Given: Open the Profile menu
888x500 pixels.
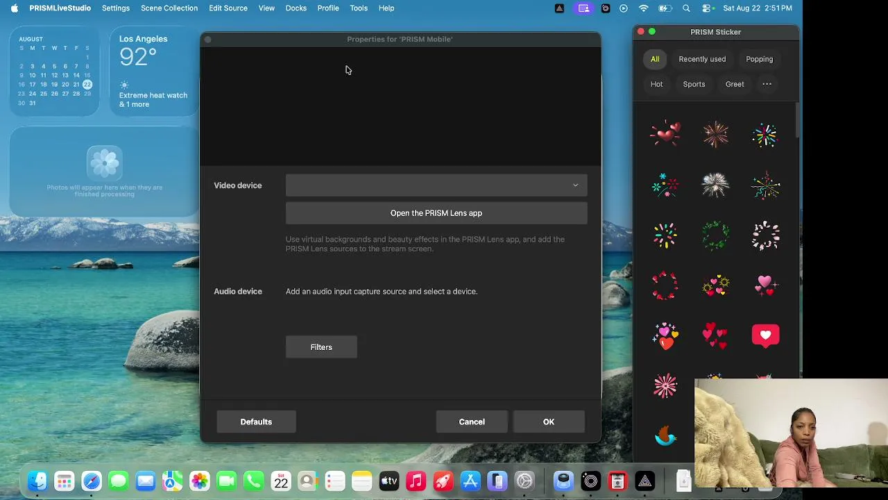Looking at the screenshot, I should tap(328, 8).
